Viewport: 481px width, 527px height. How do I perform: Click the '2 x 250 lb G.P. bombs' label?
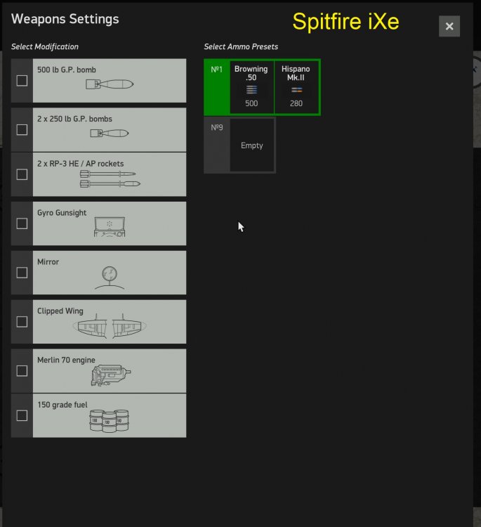click(x=74, y=119)
